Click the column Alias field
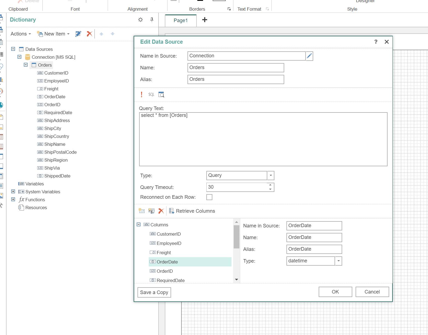Screen dimensions: 428x335 click(314, 249)
